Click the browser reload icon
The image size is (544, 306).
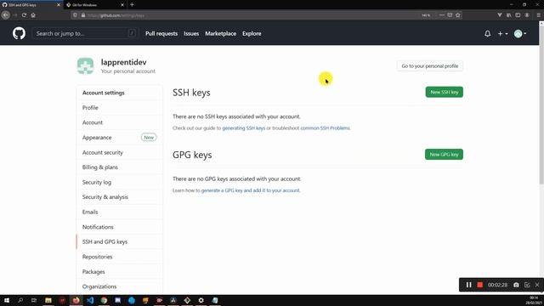coord(24,15)
